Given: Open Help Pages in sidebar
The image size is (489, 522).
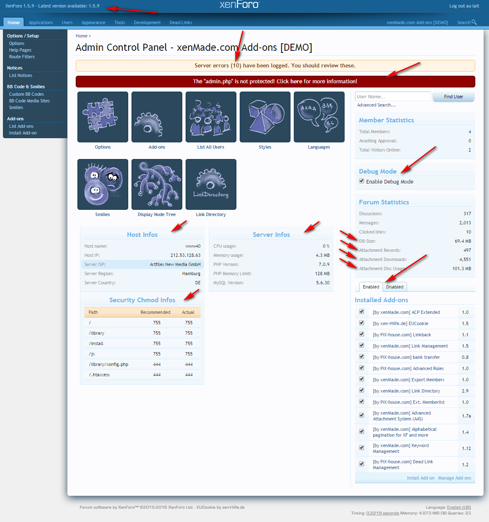Looking at the screenshot, I should pos(20,50).
